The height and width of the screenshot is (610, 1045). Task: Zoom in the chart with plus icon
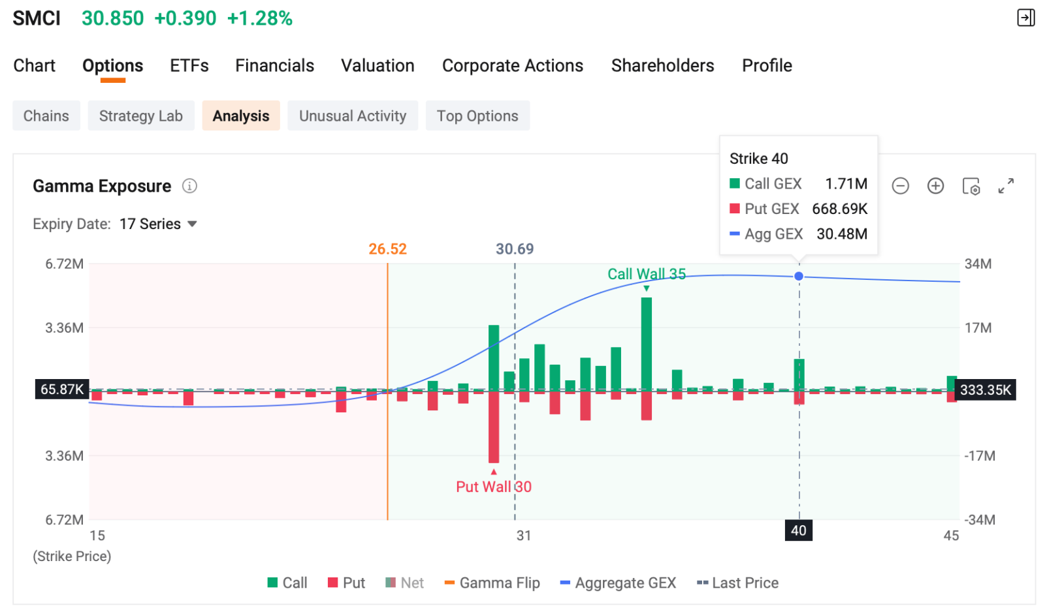(935, 186)
